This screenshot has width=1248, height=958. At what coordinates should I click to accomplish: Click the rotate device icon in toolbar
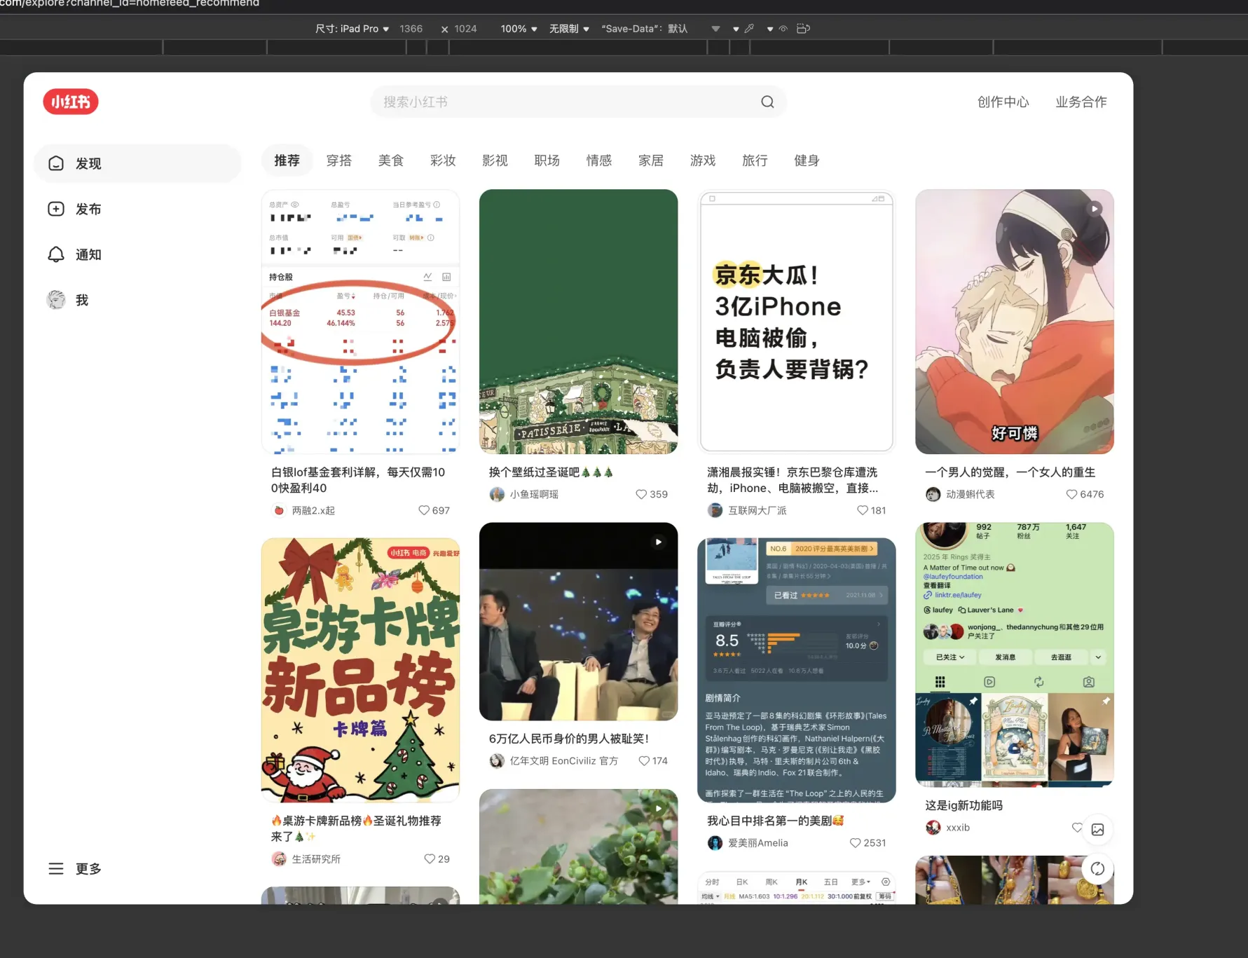pyautogui.click(x=803, y=29)
